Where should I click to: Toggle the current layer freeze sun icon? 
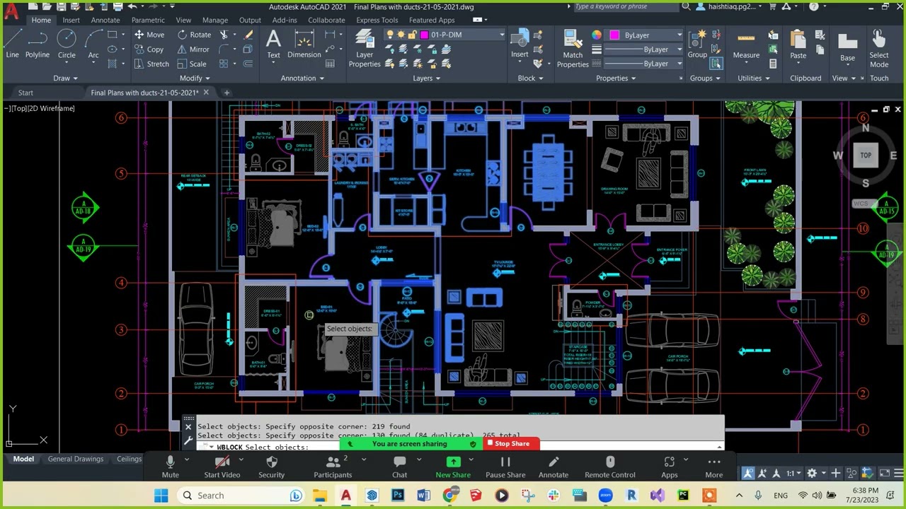coord(401,35)
